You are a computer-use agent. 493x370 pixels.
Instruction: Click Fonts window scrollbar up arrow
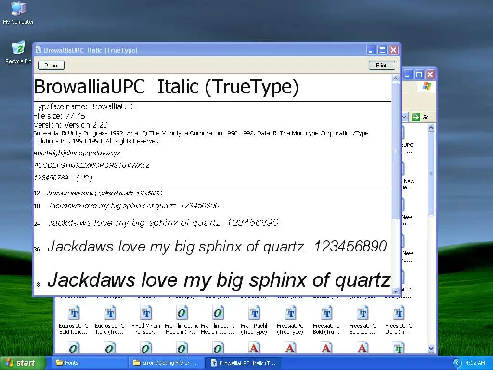pos(431,127)
